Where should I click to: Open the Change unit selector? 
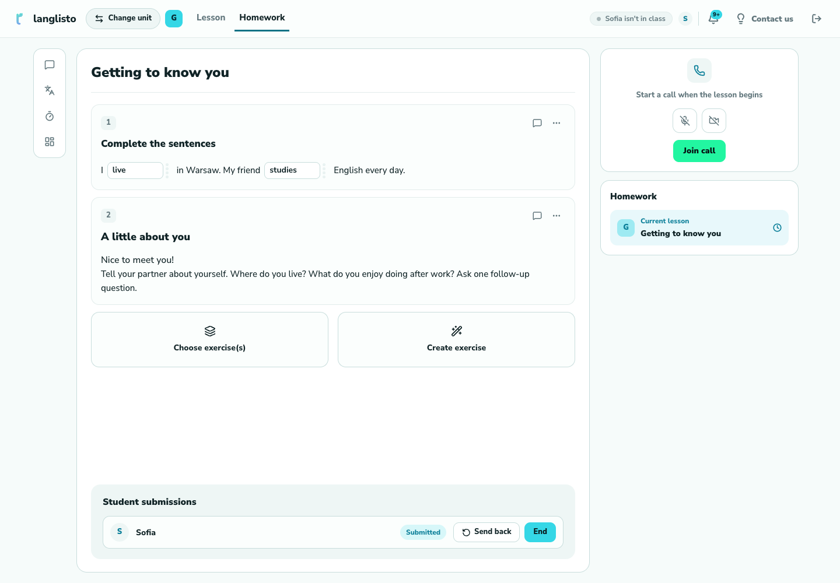pyautogui.click(x=123, y=19)
